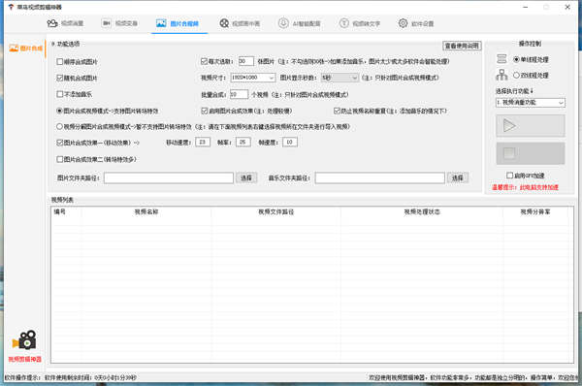The image size is (582, 386).
Task: Click the scrolling welcome message in status bar
Action: click(x=473, y=377)
